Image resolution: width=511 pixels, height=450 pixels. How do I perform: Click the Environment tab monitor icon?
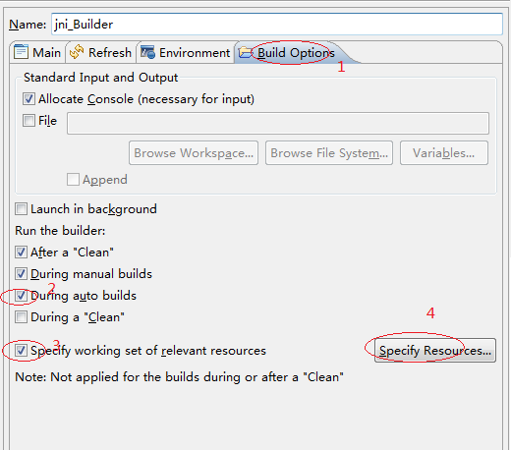coord(147,52)
